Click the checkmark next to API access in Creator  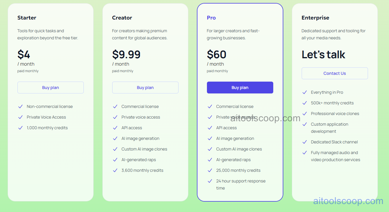pyautogui.click(x=115, y=128)
